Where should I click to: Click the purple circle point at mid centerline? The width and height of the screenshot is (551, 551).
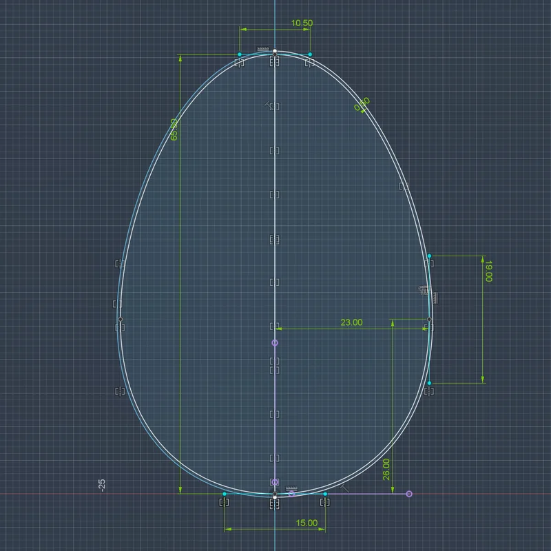(275, 342)
